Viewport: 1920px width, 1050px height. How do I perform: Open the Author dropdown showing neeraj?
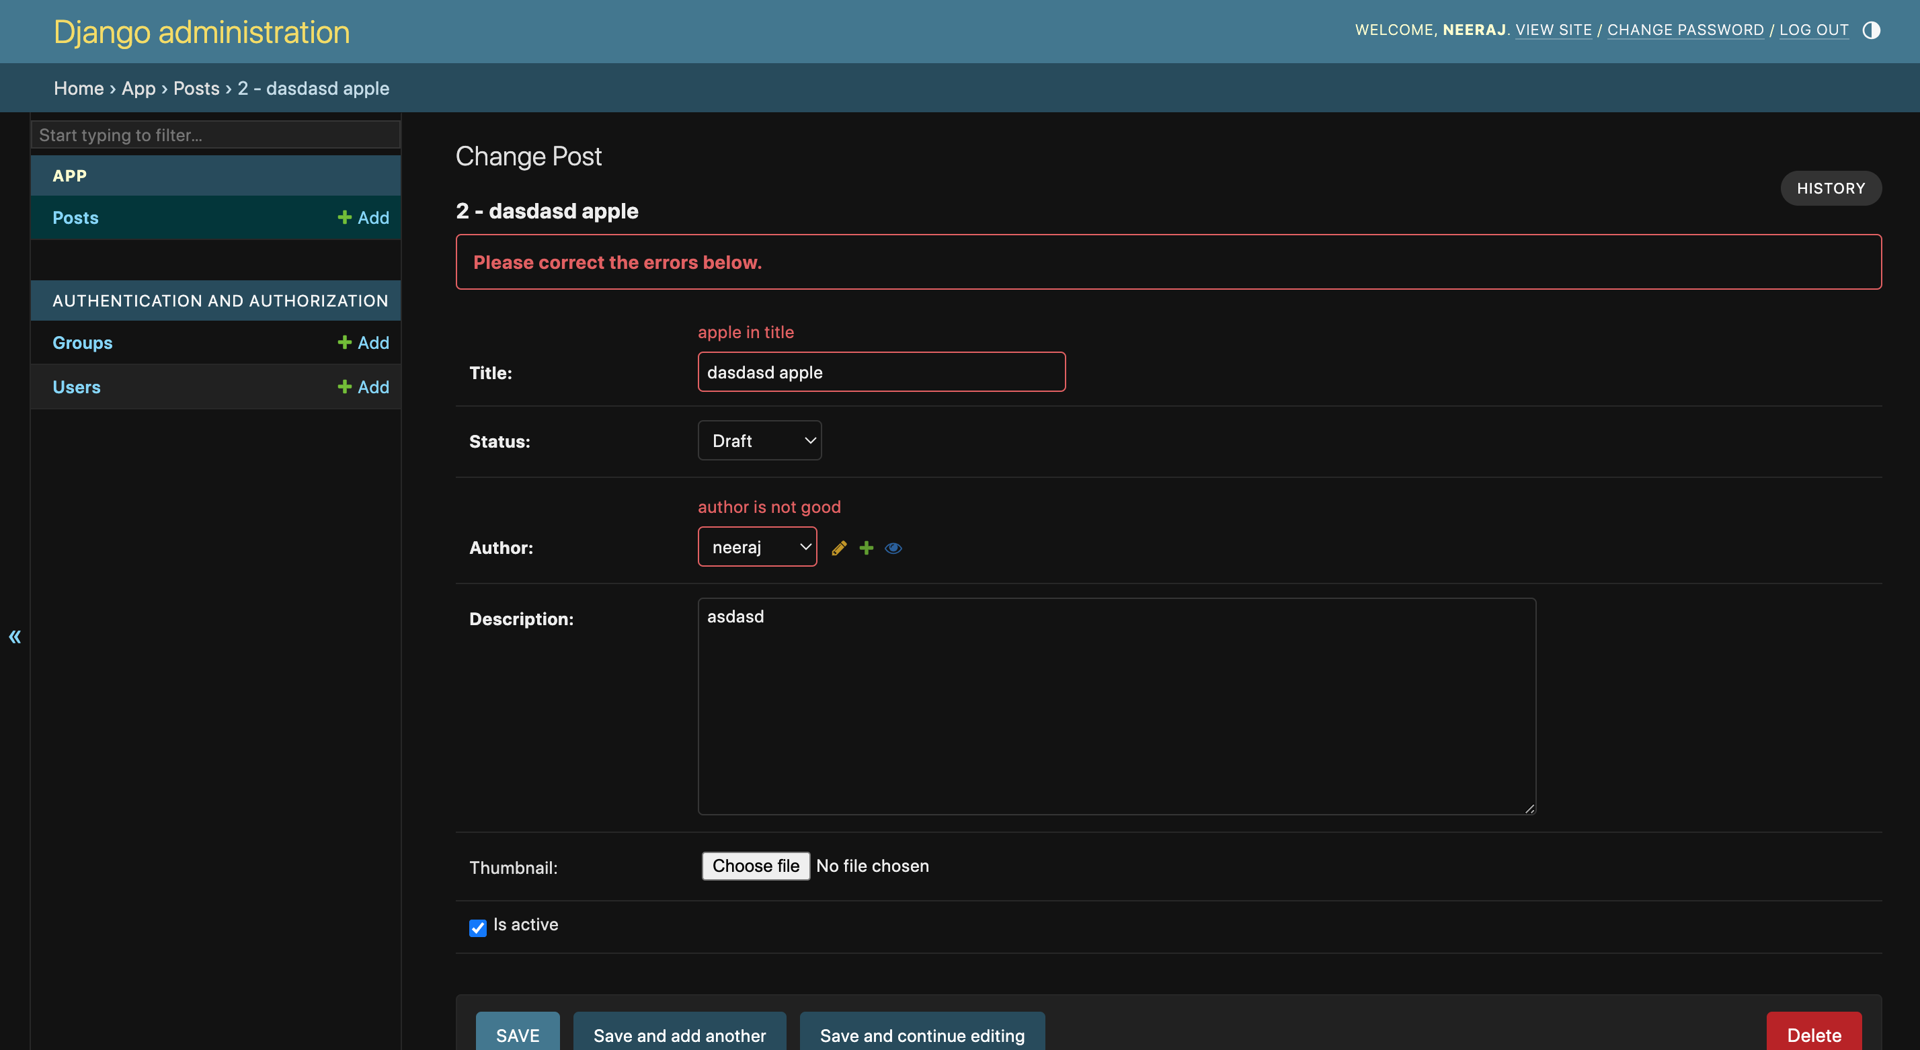coord(756,547)
